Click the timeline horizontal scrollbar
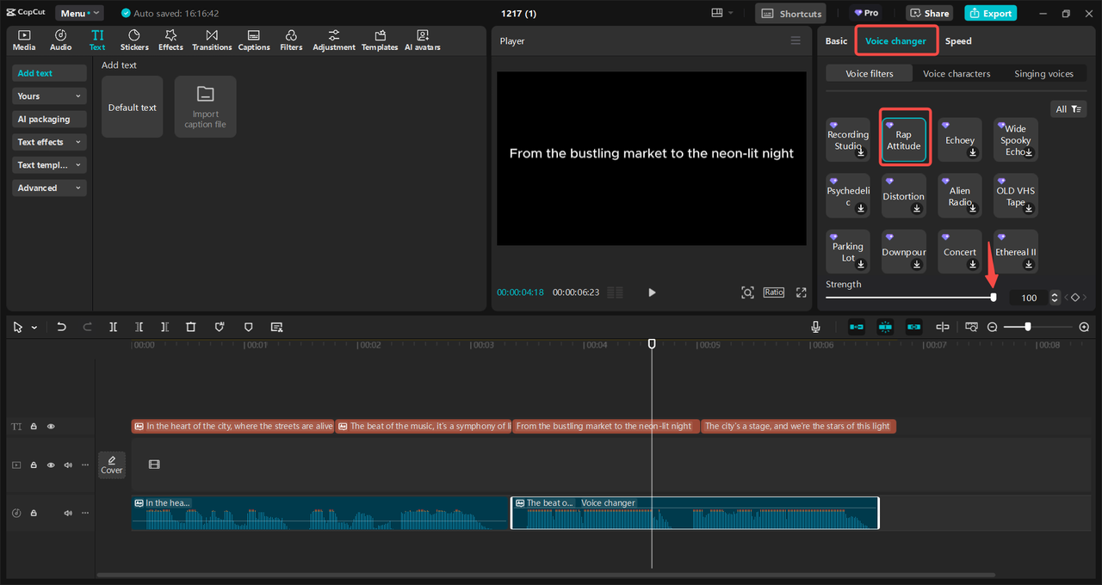The image size is (1102, 585). (546, 575)
